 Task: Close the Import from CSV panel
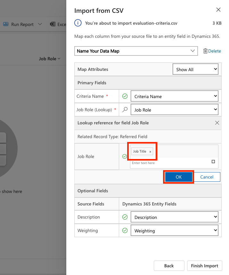pos(218,10)
